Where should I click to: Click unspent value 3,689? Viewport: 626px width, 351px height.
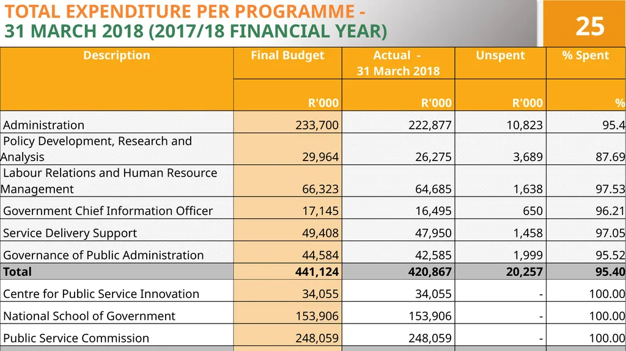coord(528,157)
